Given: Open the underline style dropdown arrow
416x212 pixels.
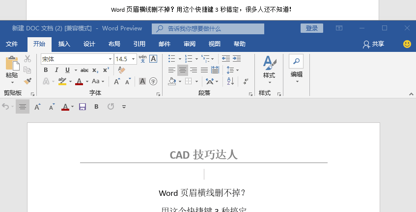Looking at the screenshot, I should [x=76, y=71].
